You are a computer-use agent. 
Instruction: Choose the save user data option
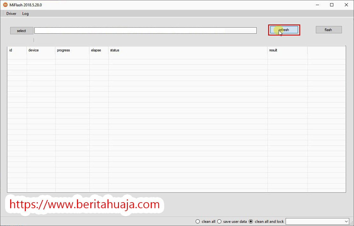219,222
